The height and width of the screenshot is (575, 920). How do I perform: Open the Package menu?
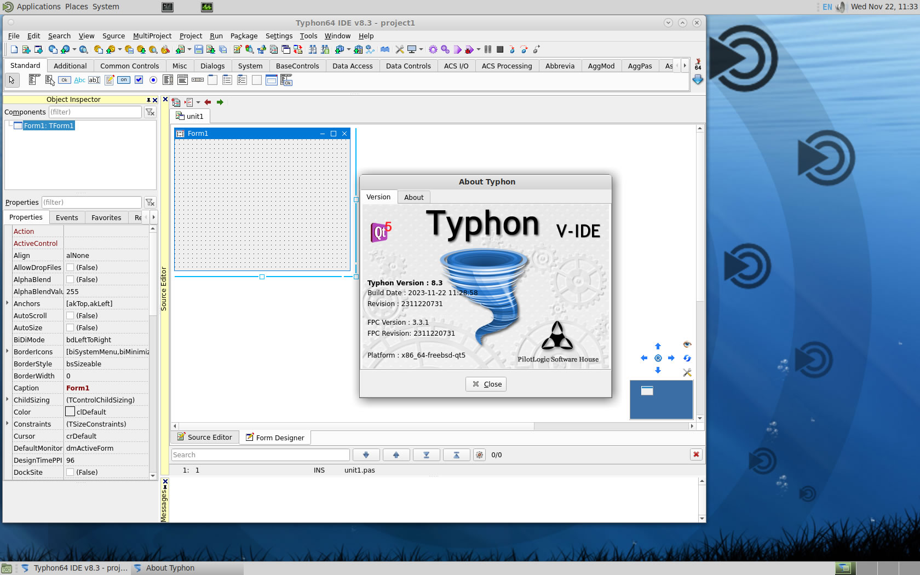click(244, 36)
